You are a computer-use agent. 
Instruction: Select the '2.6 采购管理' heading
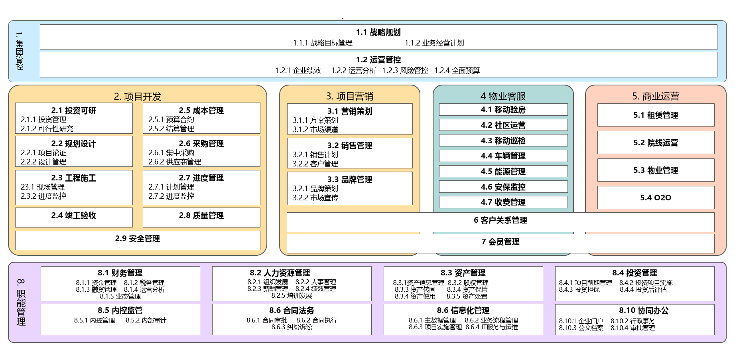pyautogui.click(x=201, y=144)
